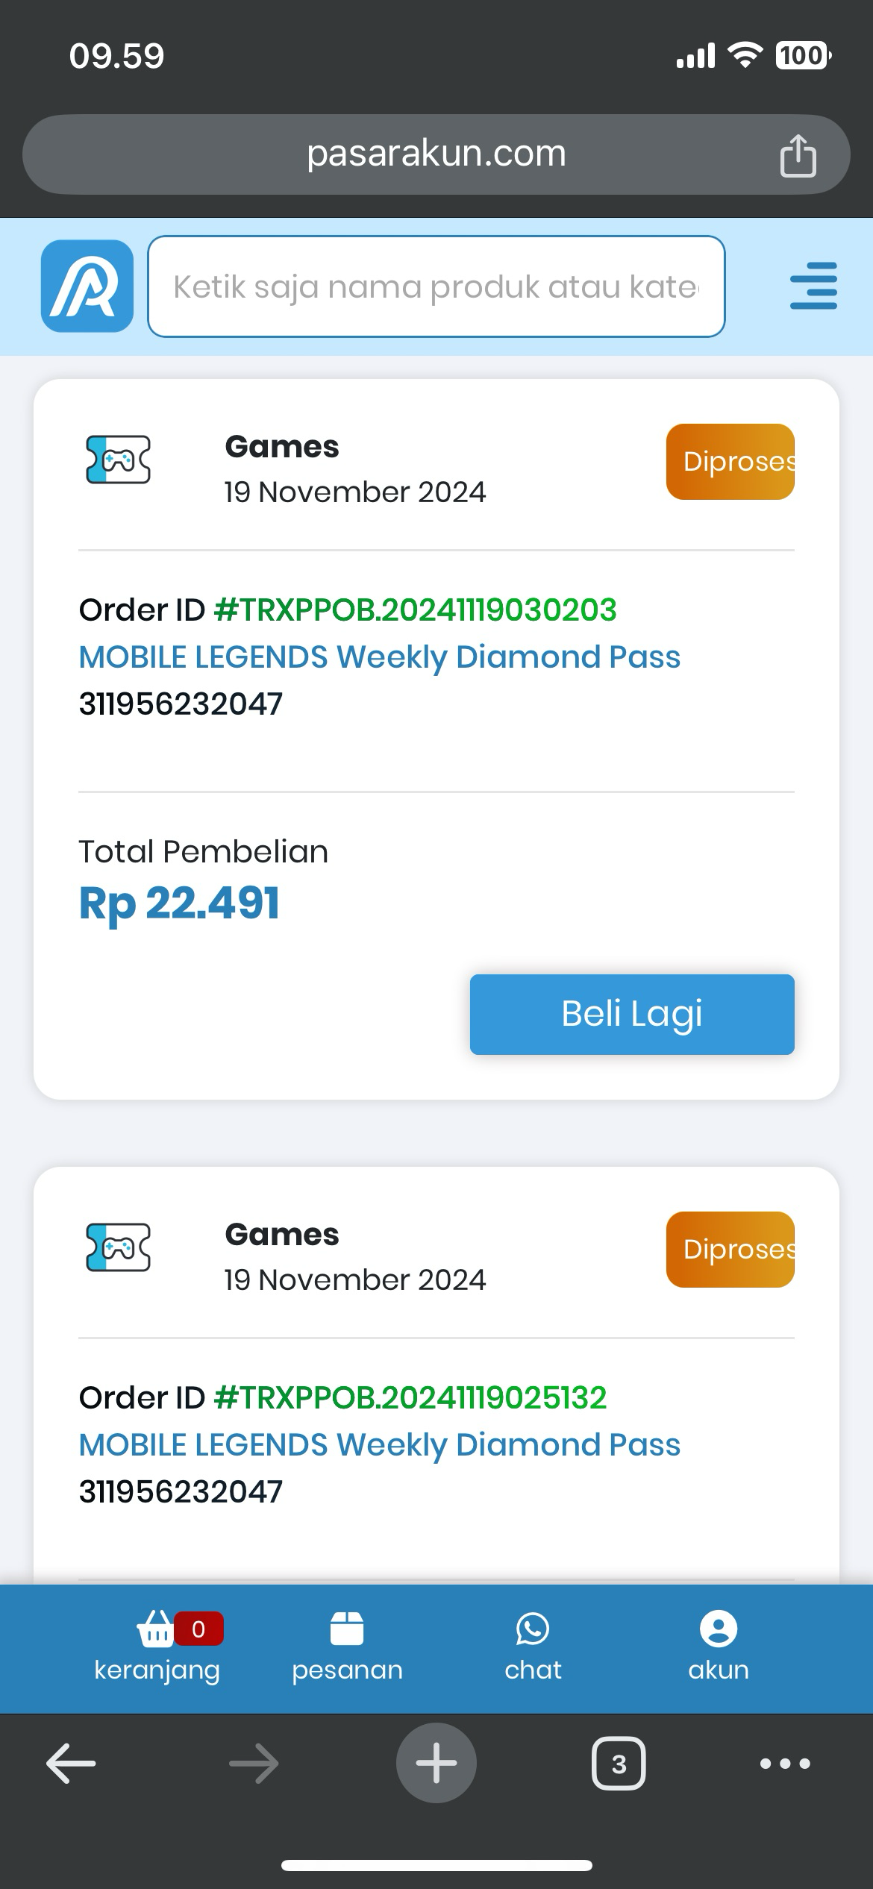The image size is (873, 1889).
Task: Tap the browser forward arrow
Action: tap(254, 1764)
